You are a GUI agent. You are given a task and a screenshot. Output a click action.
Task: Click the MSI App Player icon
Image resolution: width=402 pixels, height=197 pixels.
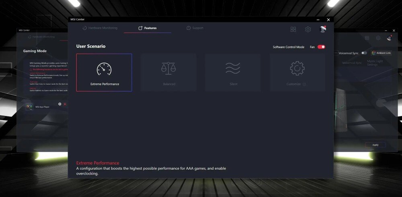(x=29, y=107)
